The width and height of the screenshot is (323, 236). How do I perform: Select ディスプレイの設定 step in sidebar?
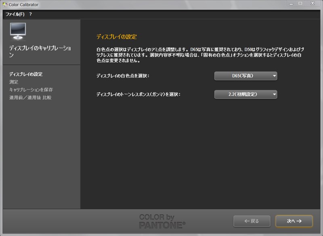coord(26,74)
